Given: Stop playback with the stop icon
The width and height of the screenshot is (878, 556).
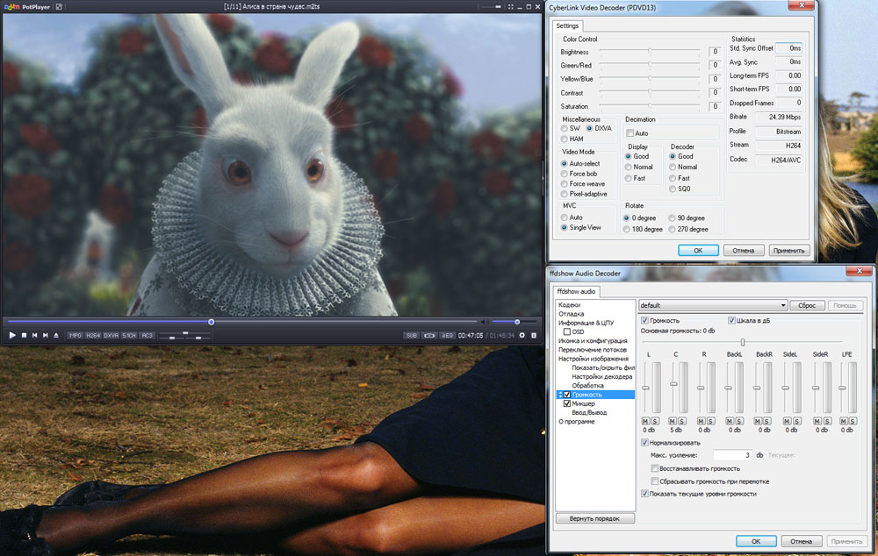Looking at the screenshot, I should (24, 335).
